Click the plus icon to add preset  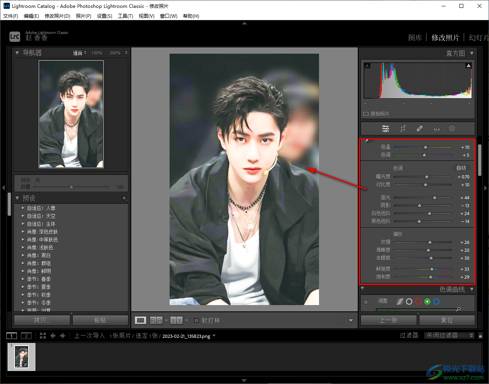click(125, 198)
